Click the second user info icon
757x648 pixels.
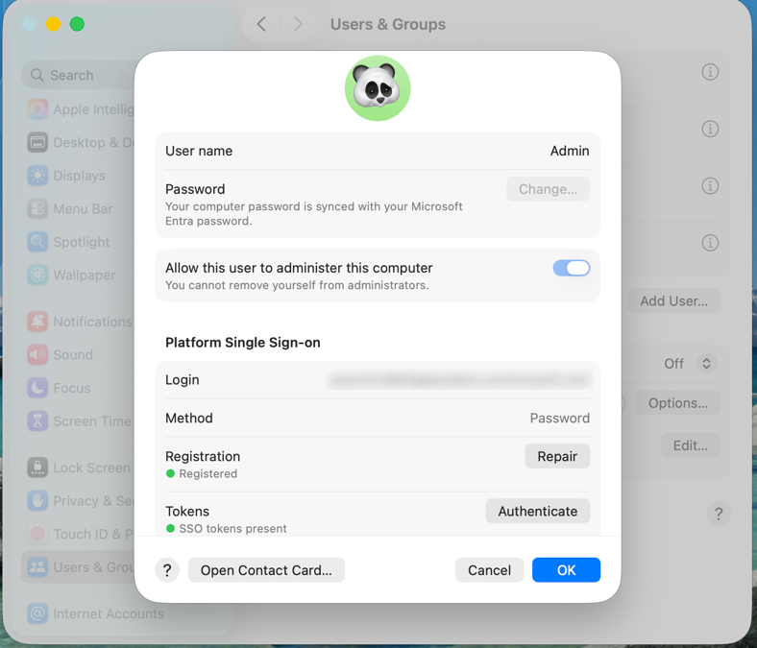710,129
